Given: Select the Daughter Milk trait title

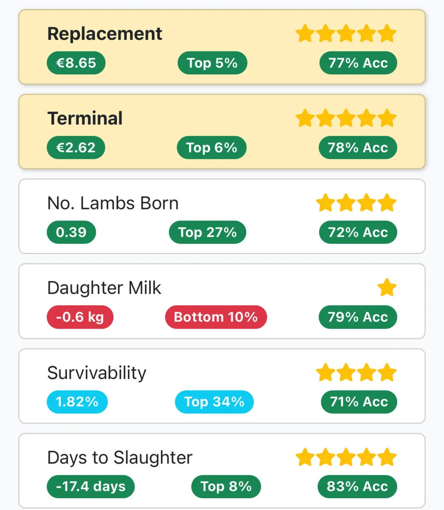Looking at the screenshot, I should pos(104,288).
